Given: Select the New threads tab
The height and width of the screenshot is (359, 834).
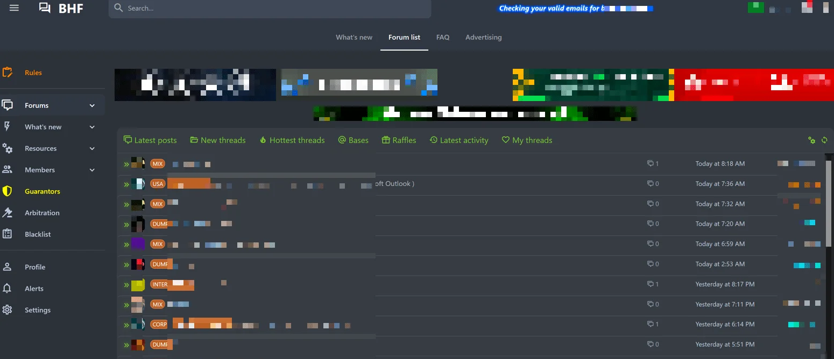Looking at the screenshot, I should tap(218, 140).
